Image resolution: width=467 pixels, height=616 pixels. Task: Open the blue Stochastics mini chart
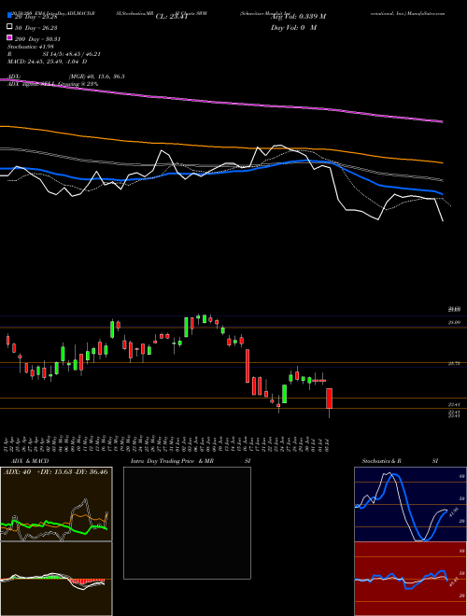410,504
